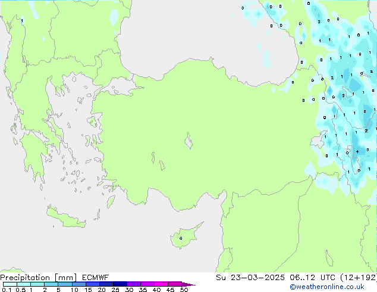Click the 15 to 20 mm legend swatch
The image size is (377, 292).
tap(92, 284)
